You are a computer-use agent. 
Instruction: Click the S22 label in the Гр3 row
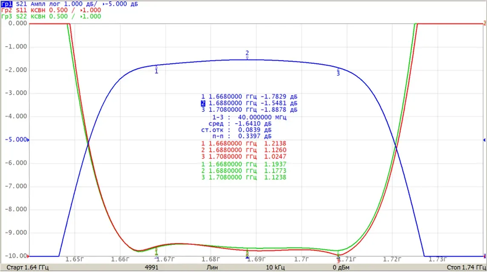21,17
